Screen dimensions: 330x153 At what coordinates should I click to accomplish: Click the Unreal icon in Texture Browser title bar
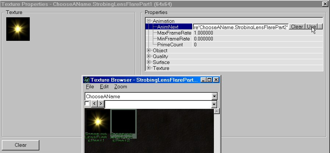[86, 80]
